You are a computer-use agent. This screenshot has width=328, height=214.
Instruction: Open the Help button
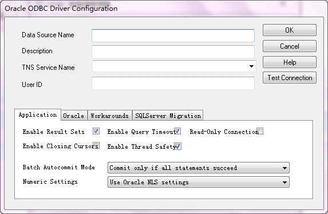pos(290,62)
